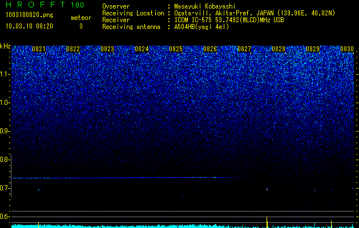Click the 1.0 frequency axis label
Screen dimensions: 359x228
[x=5, y=103]
